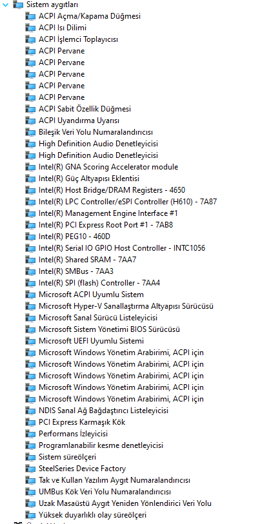The height and width of the screenshot is (524, 276).
Task: Click the icon beside ACPI Sabit Özellik Düğmesi
Action: (x=30, y=109)
